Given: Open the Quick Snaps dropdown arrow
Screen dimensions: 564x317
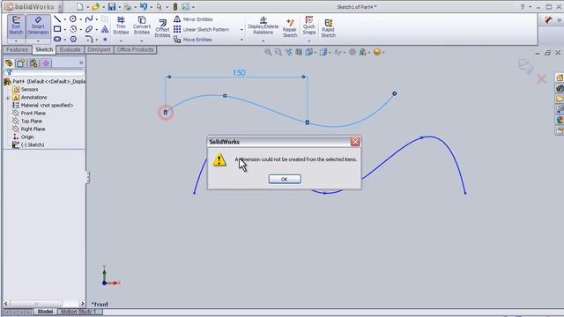Looking at the screenshot, I should coord(309,41).
